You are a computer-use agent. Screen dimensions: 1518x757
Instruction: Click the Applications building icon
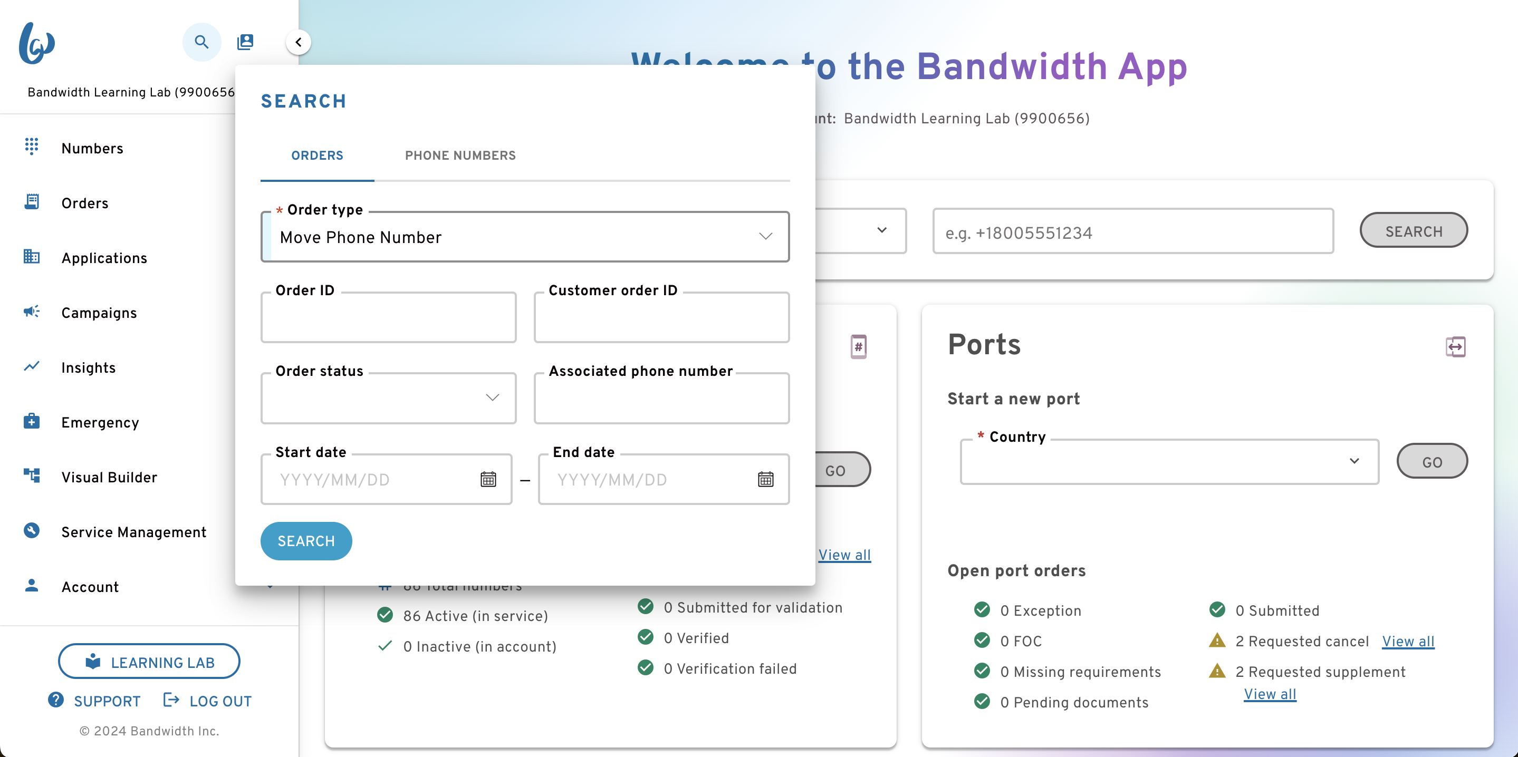pyautogui.click(x=32, y=256)
